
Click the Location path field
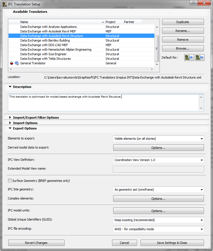124,77
